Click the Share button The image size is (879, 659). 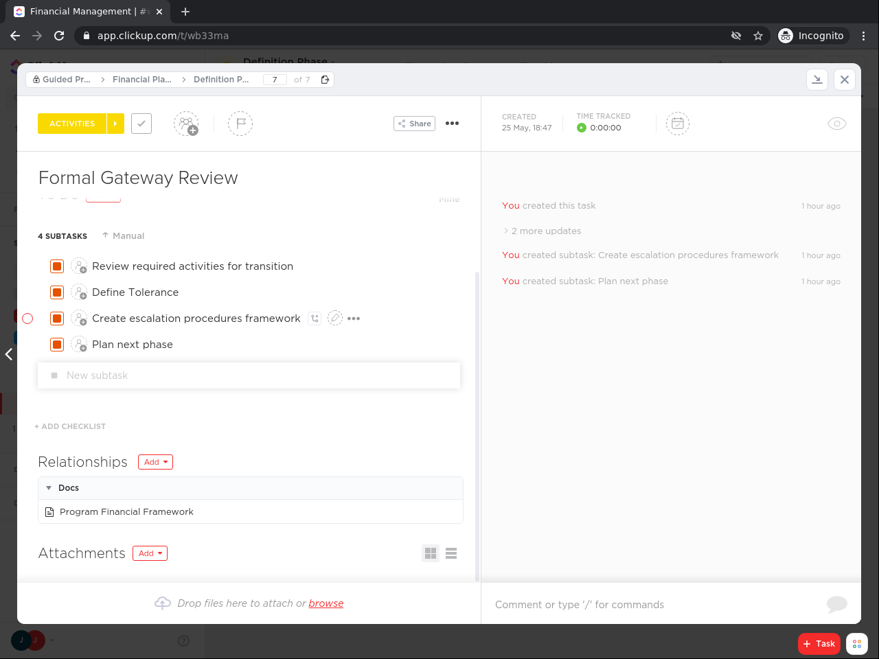click(414, 124)
